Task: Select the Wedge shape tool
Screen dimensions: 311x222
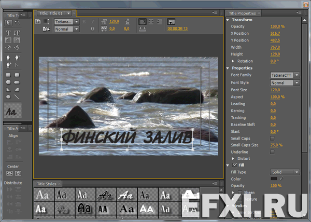Action: (x=8, y=90)
